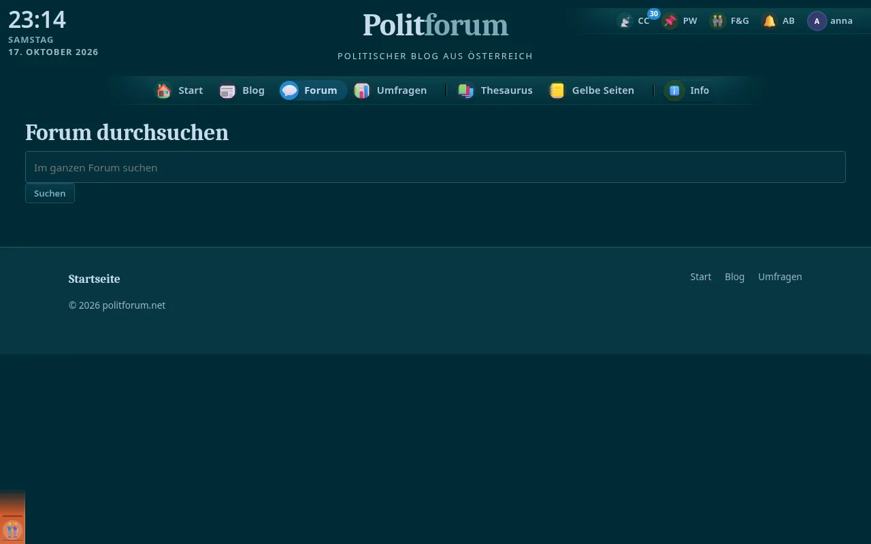Click '© 2026 politforum.net' footer text
Viewport: 871px width, 544px height.
(117, 305)
